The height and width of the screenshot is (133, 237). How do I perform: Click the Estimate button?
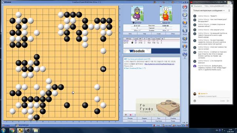[x=130, y=121]
